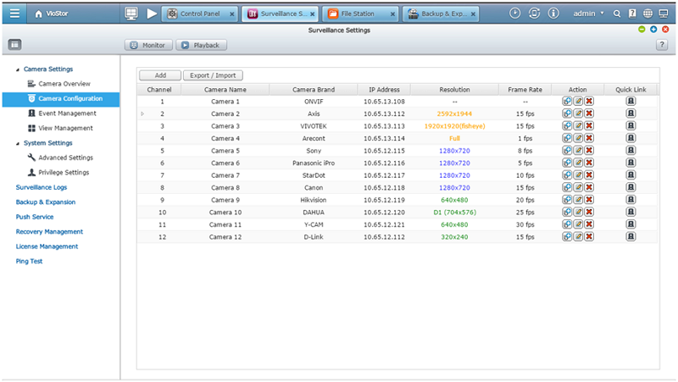The width and height of the screenshot is (678, 382).
Task: Edit Camera 5 settings icon
Action: click(578, 151)
